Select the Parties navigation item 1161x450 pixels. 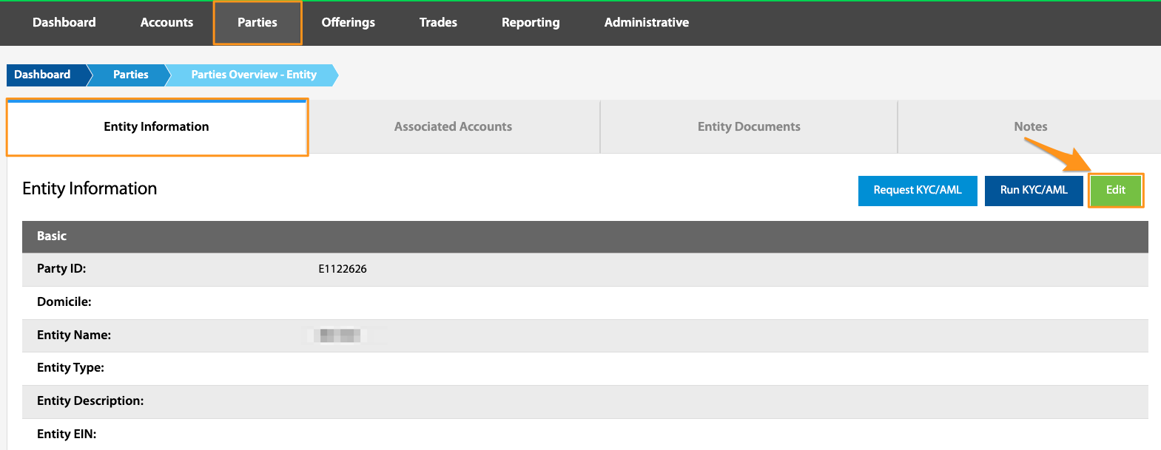tap(258, 23)
